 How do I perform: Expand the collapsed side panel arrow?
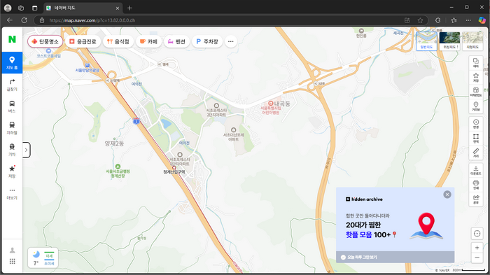tap(27, 150)
